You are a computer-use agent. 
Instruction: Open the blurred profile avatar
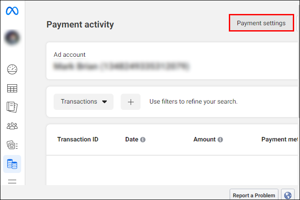(12, 38)
